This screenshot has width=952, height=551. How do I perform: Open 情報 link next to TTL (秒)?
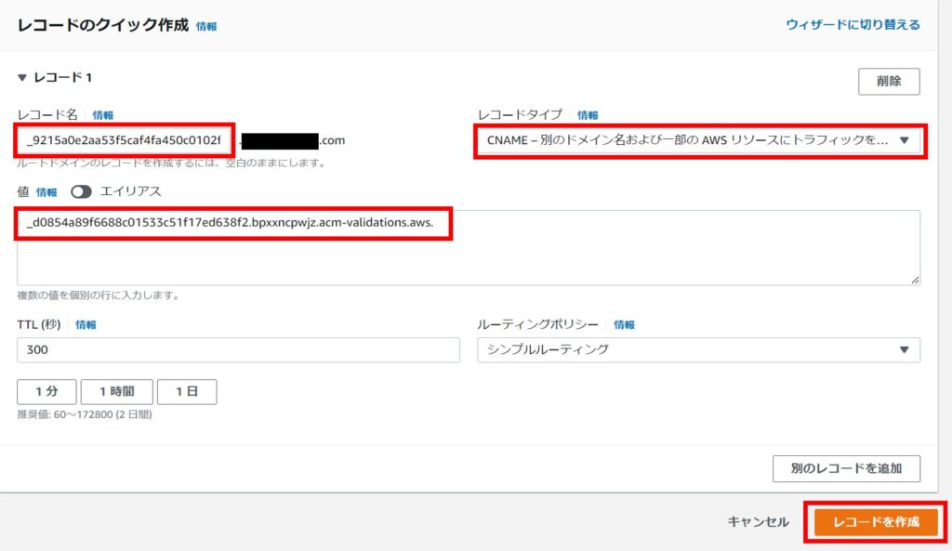click(86, 325)
